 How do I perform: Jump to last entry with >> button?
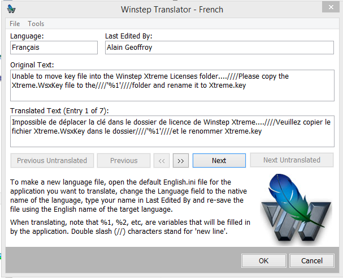180,160
